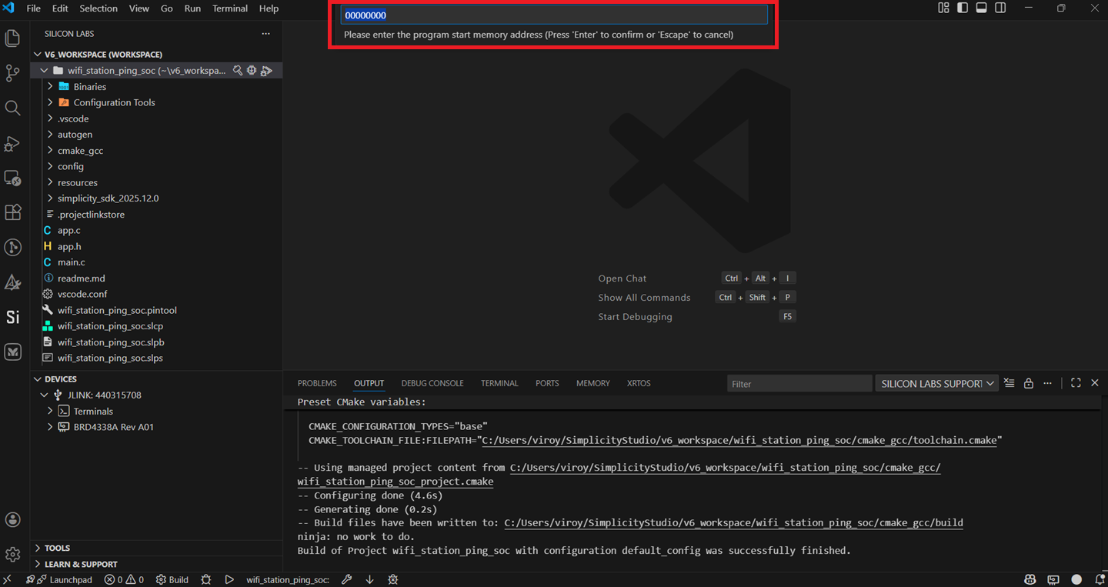The image size is (1108, 587).
Task: Collapse the wifi_station_ping_soc project folder
Action: click(x=44, y=69)
